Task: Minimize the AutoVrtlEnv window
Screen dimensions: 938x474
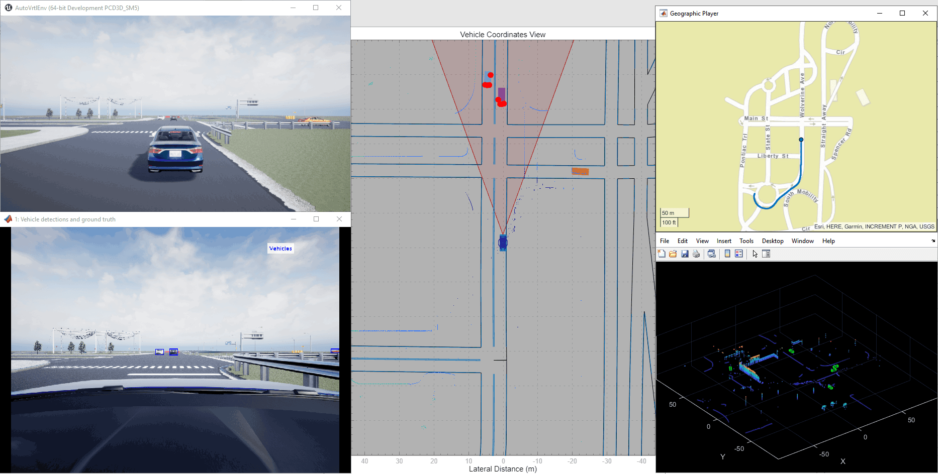Action: pos(293,8)
